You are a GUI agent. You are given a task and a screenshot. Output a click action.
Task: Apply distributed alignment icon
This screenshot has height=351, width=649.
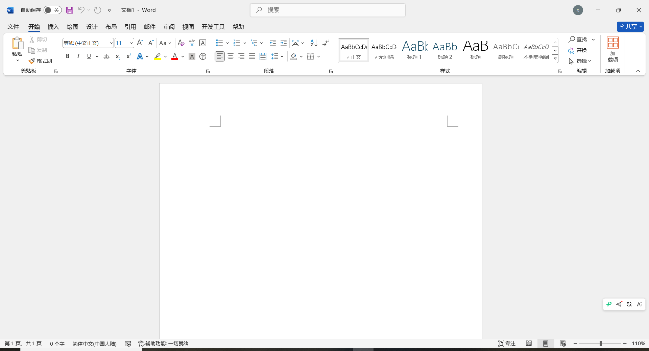point(263,56)
